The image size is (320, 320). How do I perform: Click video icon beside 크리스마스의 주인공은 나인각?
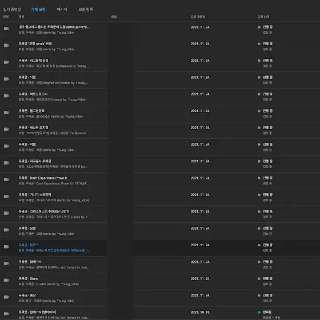[x=6, y=213]
